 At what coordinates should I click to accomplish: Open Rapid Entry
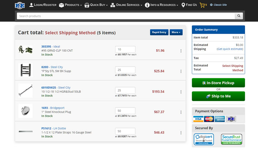click(159, 32)
